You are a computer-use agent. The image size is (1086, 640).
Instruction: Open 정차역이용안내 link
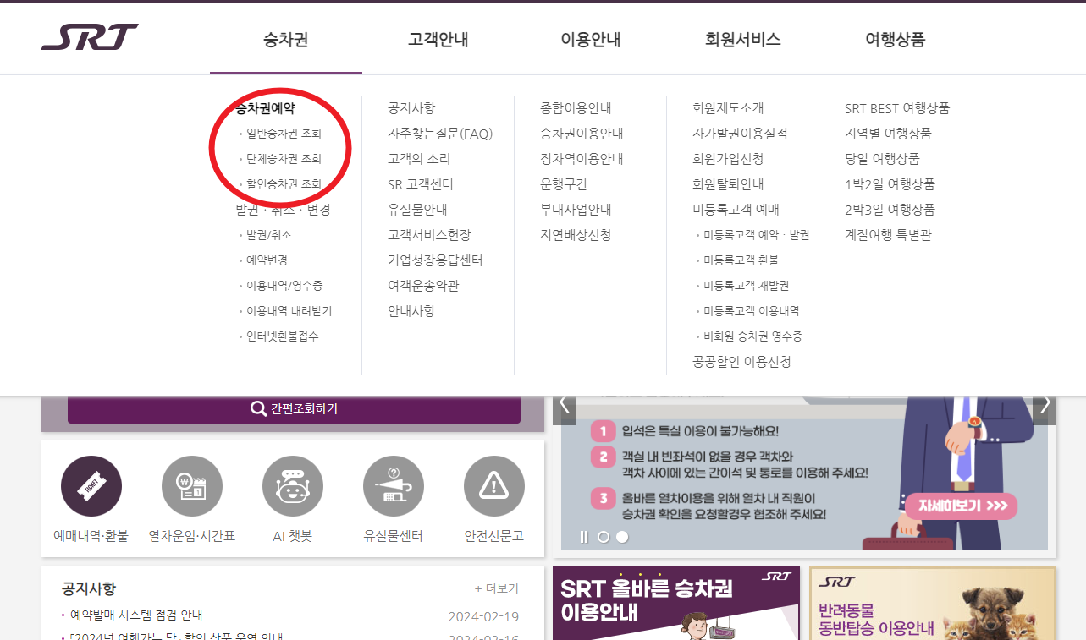[582, 159]
